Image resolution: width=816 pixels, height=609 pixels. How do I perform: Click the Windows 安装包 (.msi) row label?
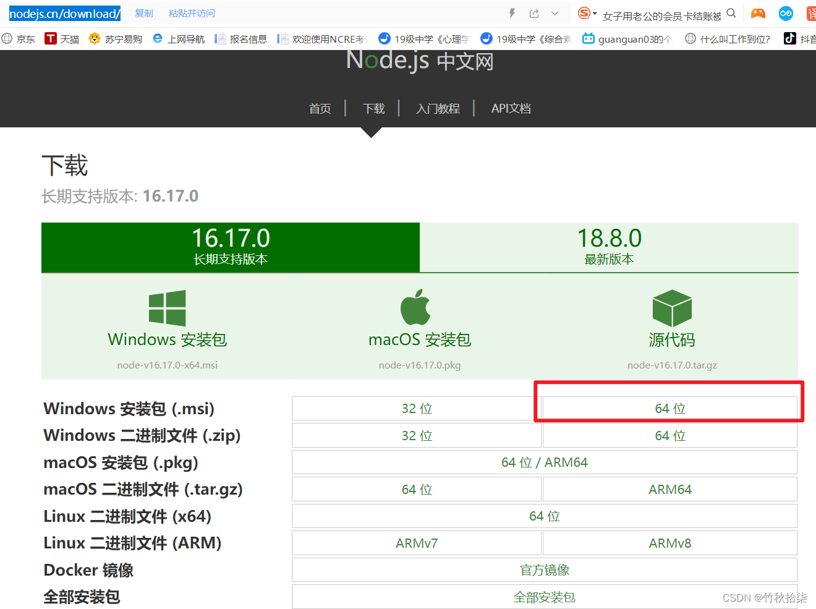[129, 409]
